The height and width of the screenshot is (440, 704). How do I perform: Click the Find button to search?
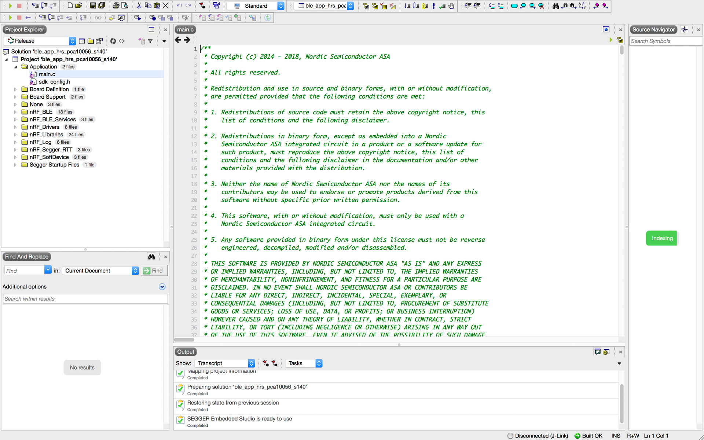[154, 270]
